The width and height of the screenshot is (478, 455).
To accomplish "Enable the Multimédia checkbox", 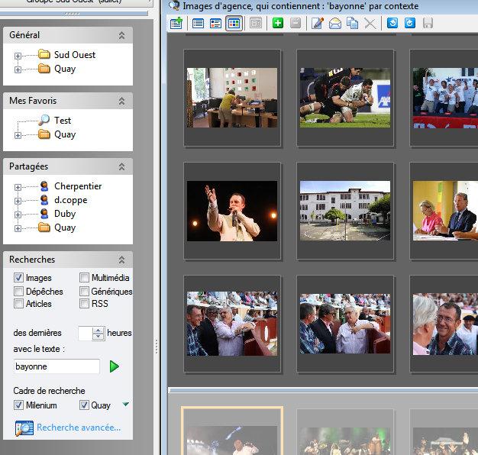I will click(x=84, y=278).
